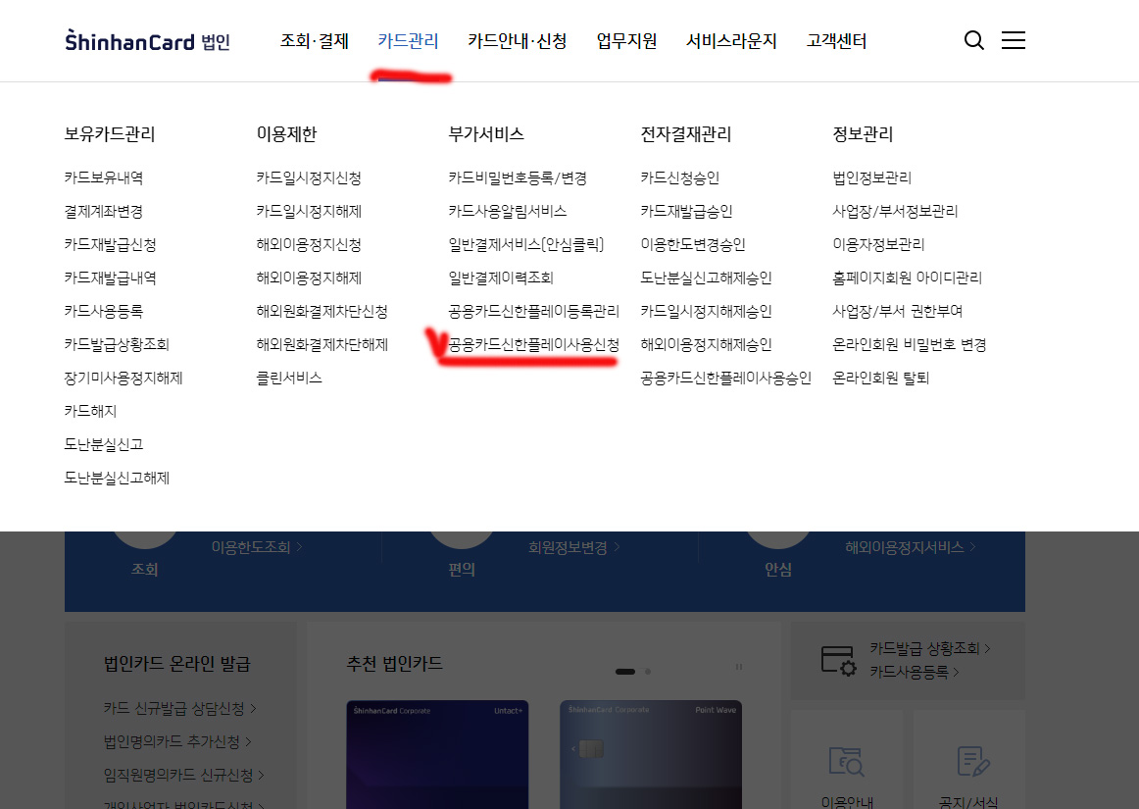The width and height of the screenshot is (1139, 809).
Task: Open 법인정보관리 under 정보관리
Action: click(871, 177)
